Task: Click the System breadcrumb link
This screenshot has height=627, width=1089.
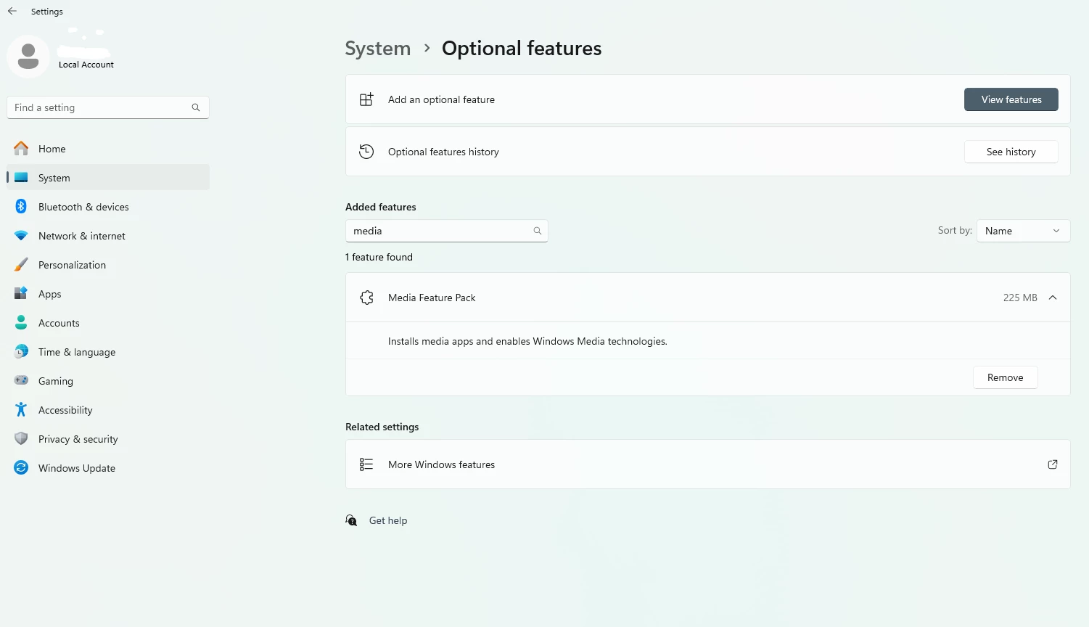Action: pyautogui.click(x=377, y=49)
